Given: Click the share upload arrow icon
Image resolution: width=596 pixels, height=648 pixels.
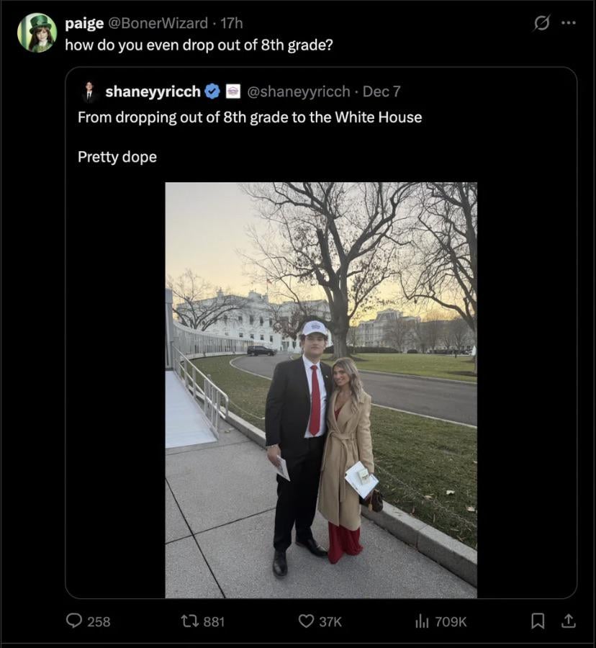Looking at the screenshot, I should [x=568, y=621].
